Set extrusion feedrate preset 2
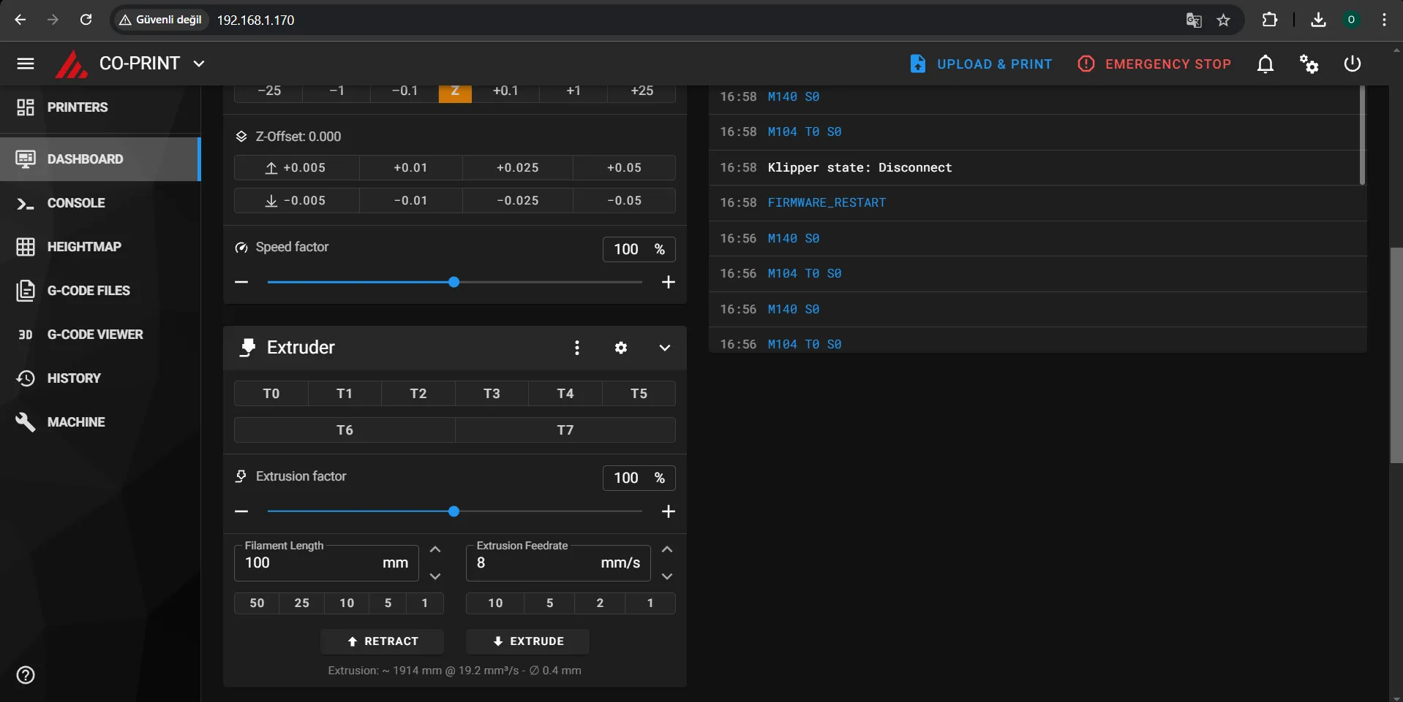The image size is (1403, 702). [600, 603]
